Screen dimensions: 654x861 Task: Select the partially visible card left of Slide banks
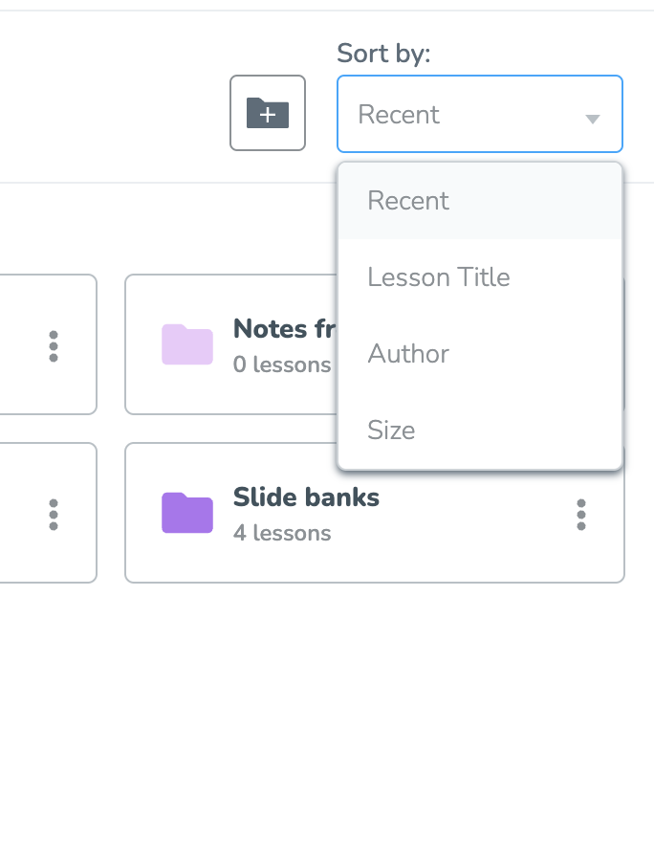pyautogui.click(x=48, y=513)
